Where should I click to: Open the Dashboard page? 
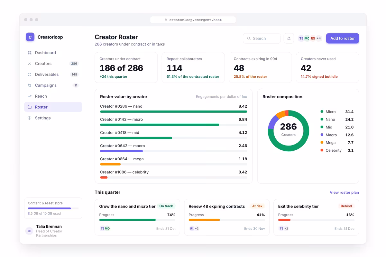53,53
